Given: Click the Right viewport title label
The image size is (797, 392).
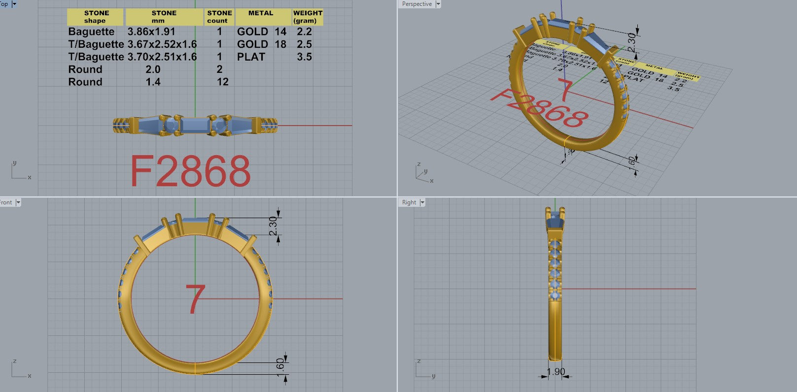Looking at the screenshot, I should [409, 202].
